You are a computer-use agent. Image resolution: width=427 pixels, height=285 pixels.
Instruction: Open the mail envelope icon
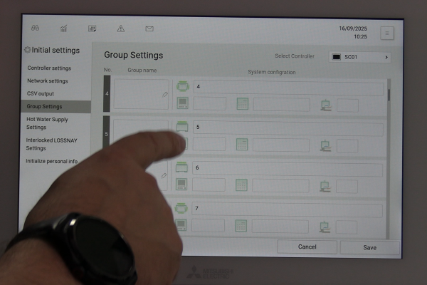coord(149,28)
